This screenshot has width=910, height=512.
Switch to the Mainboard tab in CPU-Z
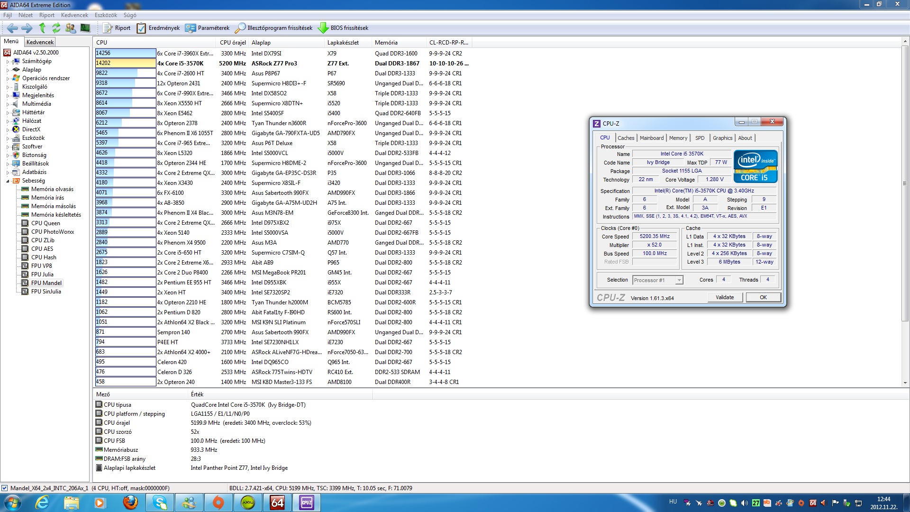tap(652, 138)
